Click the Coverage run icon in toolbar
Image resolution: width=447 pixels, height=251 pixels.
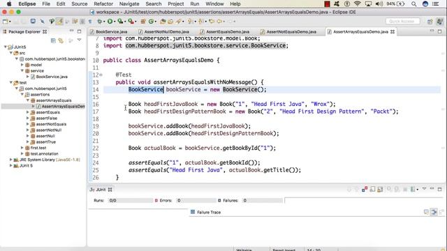point(120,22)
